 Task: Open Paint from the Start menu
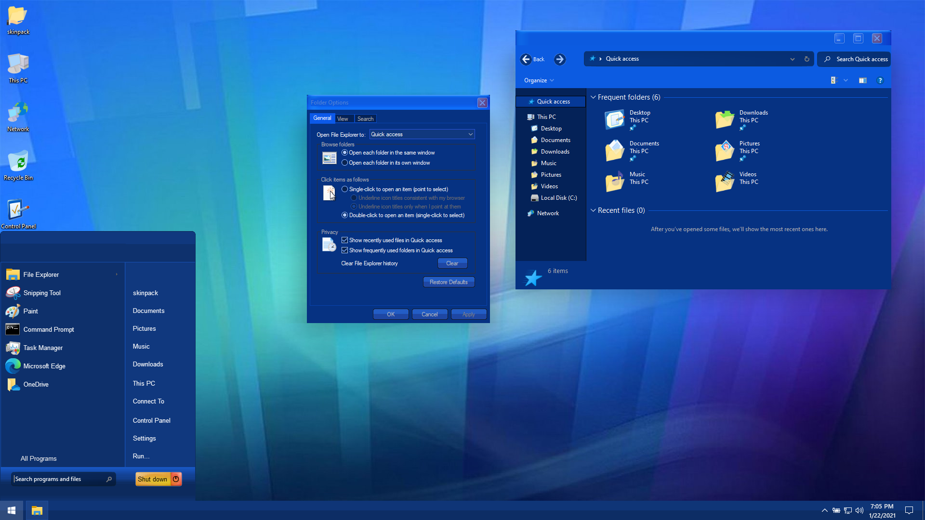[30, 311]
